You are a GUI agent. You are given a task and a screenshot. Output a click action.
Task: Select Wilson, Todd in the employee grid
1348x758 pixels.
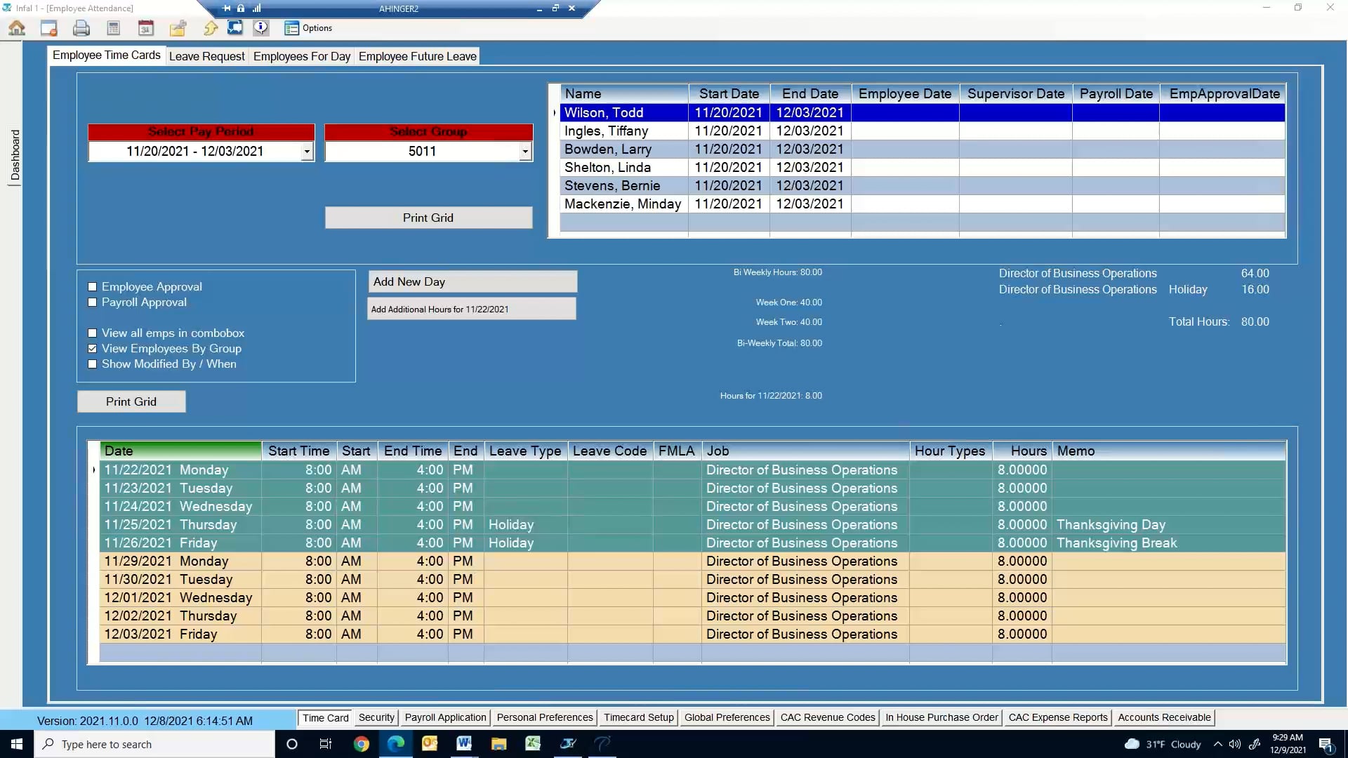pyautogui.click(x=622, y=112)
